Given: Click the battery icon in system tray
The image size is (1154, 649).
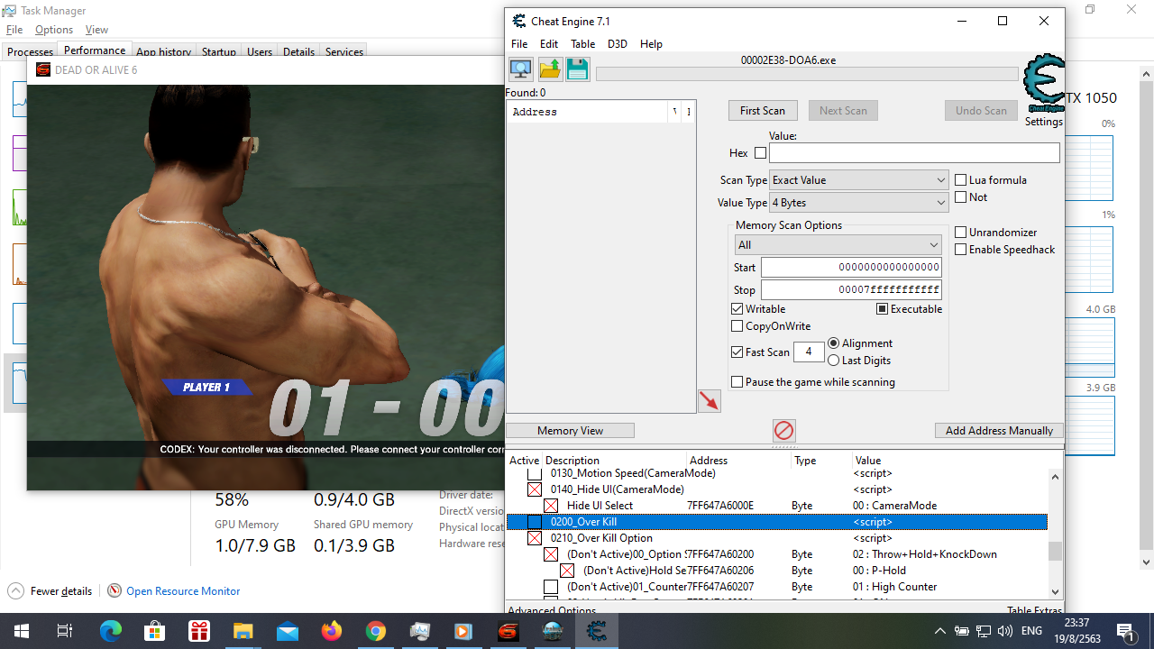Looking at the screenshot, I should tap(962, 631).
